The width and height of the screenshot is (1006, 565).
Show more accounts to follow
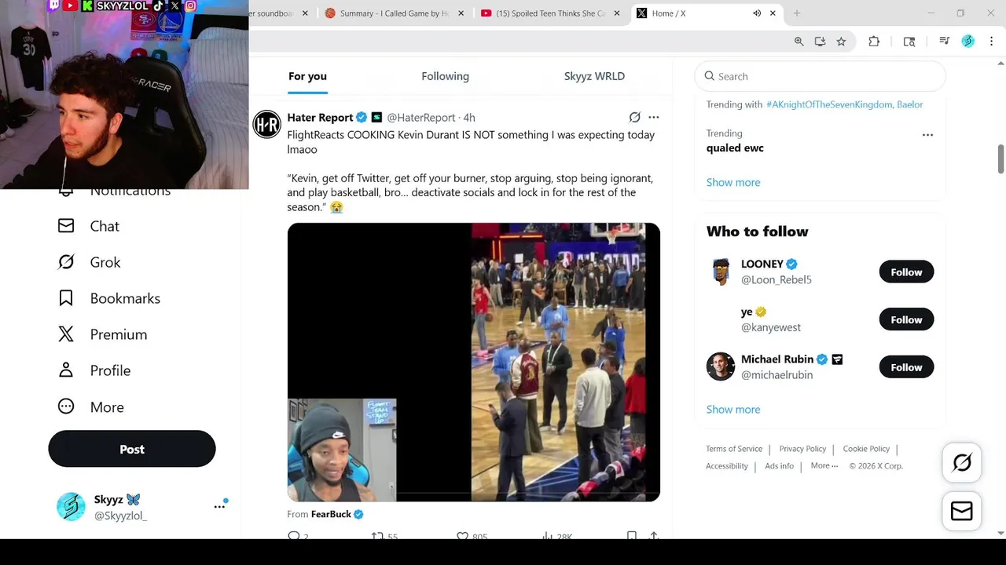pos(733,409)
